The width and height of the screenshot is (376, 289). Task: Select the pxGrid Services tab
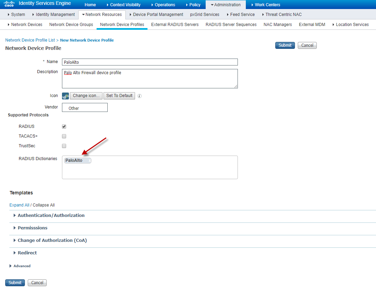pyautogui.click(x=205, y=15)
